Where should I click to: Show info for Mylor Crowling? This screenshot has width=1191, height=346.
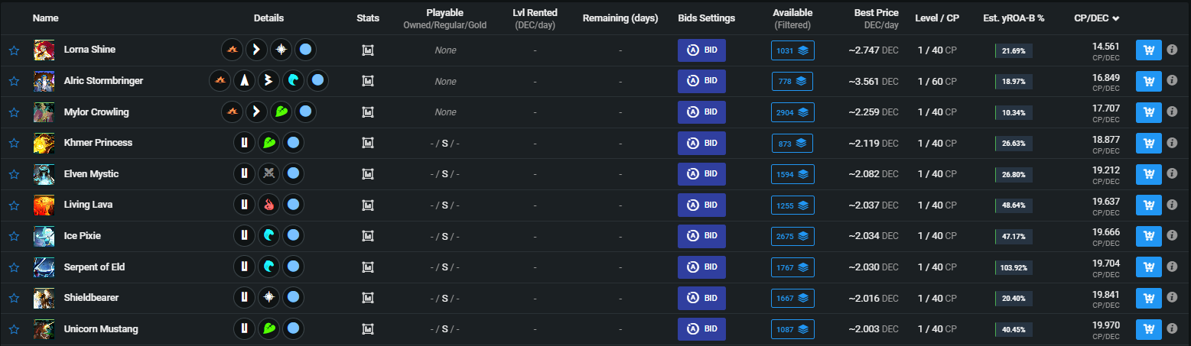point(1171,112)
